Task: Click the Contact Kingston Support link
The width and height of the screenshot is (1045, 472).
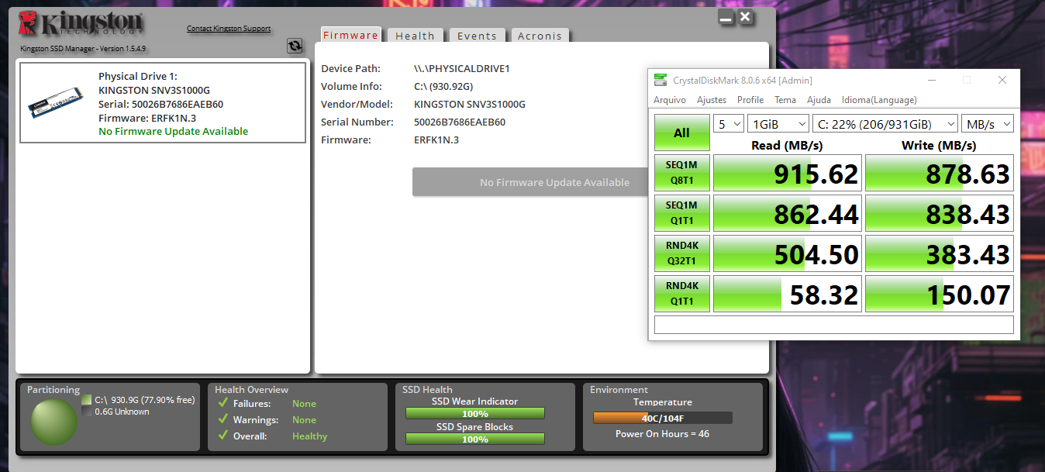Action: (x=229, y=29)
